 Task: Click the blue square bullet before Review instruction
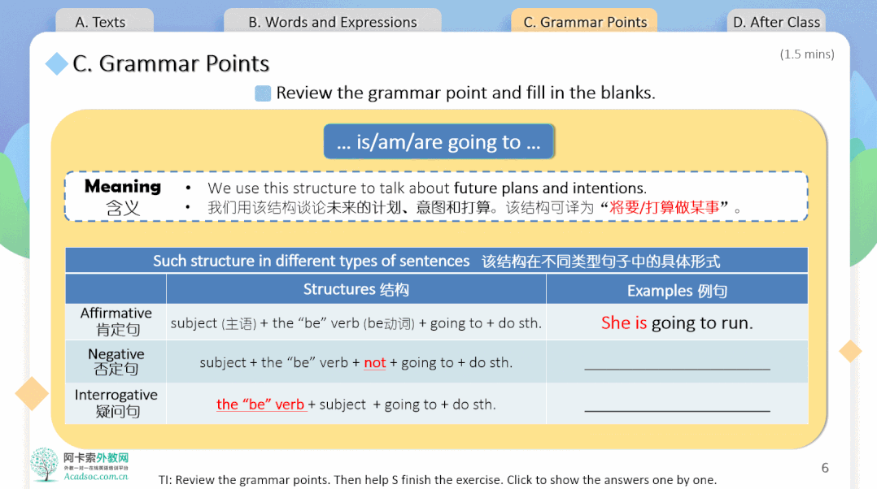tap(263, 93)
